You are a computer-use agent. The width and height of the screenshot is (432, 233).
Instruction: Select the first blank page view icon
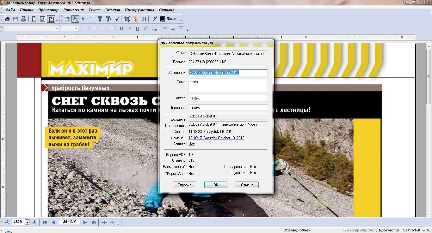[x=34, y=19]
